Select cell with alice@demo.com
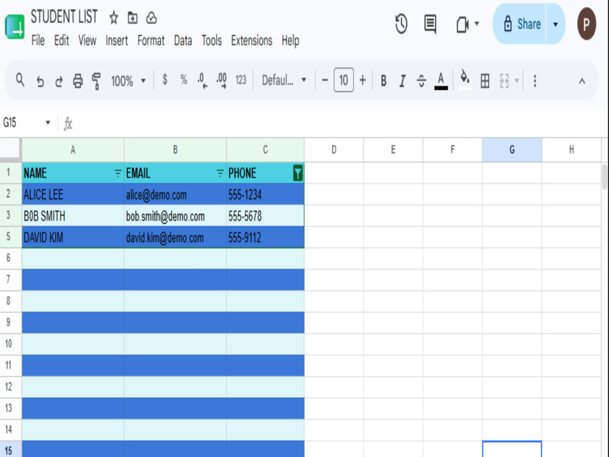 175,194
